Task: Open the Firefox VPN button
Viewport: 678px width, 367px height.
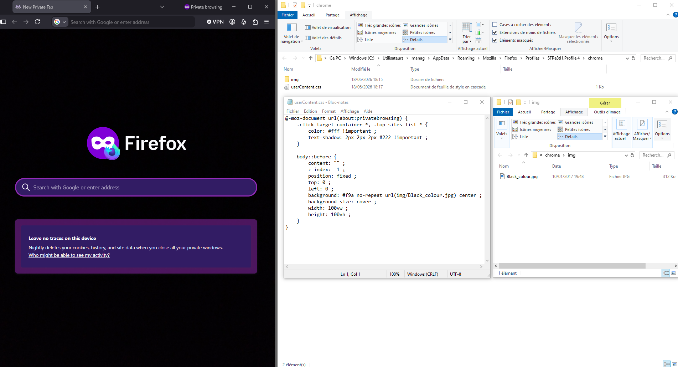Action: point(215,22)
